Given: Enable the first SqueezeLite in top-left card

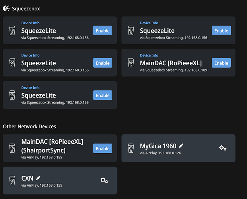Looking at the screenshot, I should click(x=103, y=30).
